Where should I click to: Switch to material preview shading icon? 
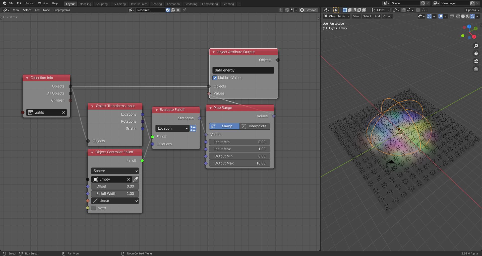click(x=468, y=16)
